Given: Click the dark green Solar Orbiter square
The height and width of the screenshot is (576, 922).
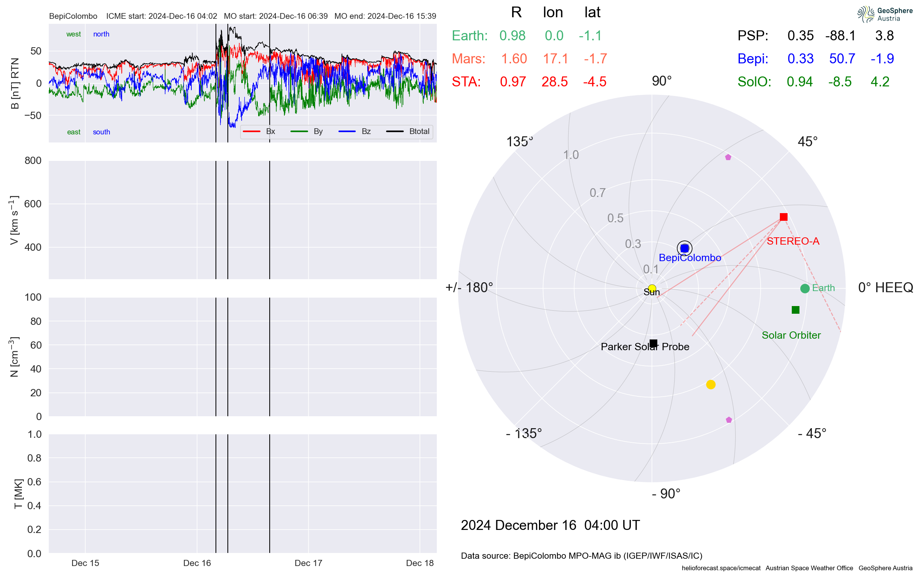Looking at the screenshot, I should pyautogui.click(x=796, y=310).
